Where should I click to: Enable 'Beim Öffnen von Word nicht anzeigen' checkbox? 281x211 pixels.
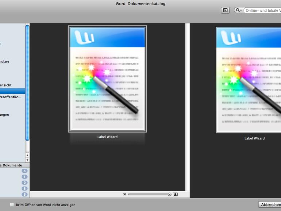(12, 204)
